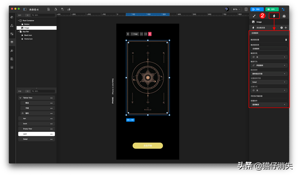Open the Detail target page dropdown

269,82
